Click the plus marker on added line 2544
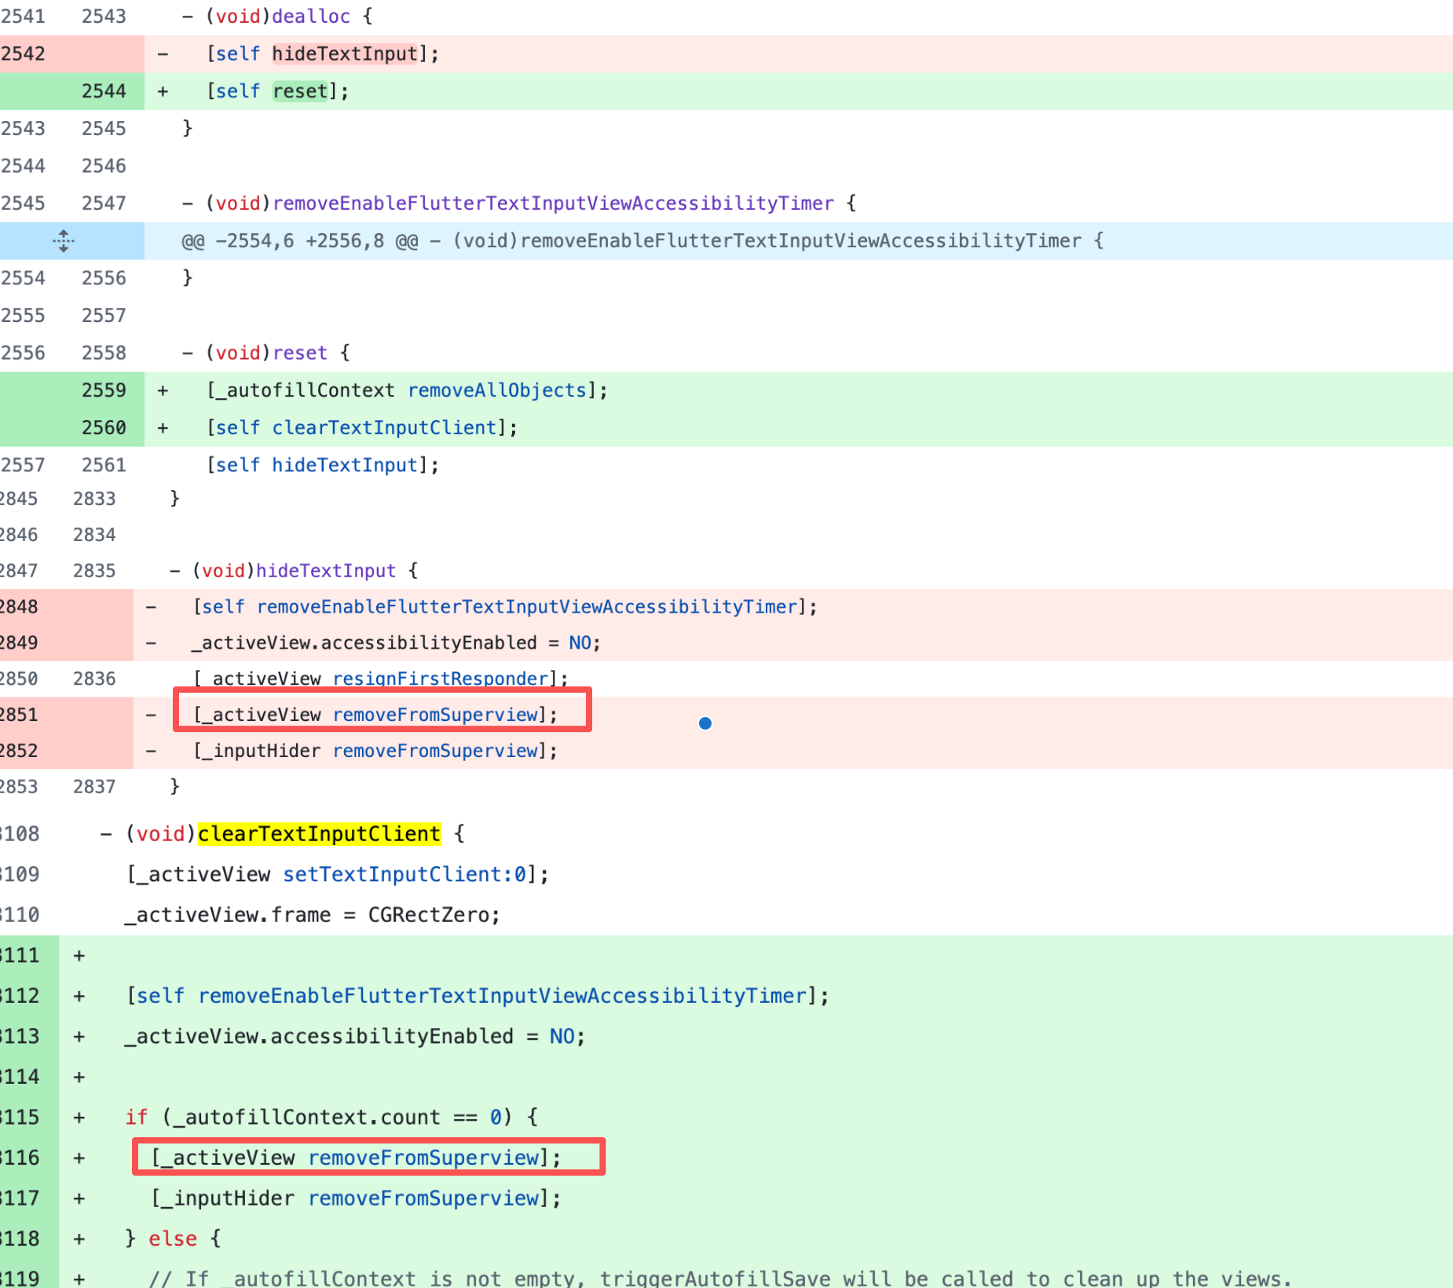Image resolution: width=1453 pixels, height=1288 pixels. [163, 92]
